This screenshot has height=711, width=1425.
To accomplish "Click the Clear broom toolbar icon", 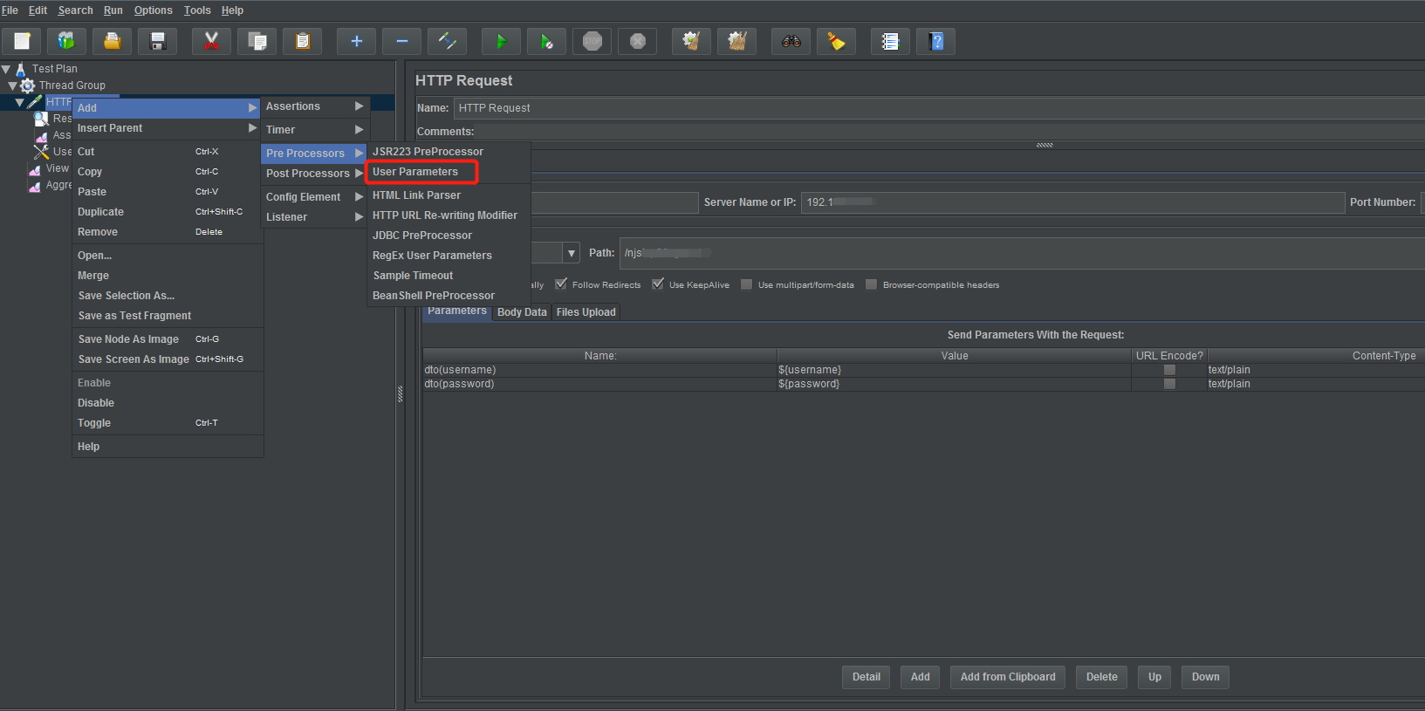I will pos(691,41).
